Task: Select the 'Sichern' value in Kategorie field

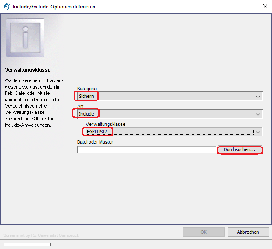Action: [87, 97]
